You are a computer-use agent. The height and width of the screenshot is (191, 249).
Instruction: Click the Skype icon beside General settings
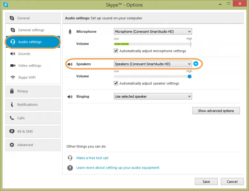(13, 30)
